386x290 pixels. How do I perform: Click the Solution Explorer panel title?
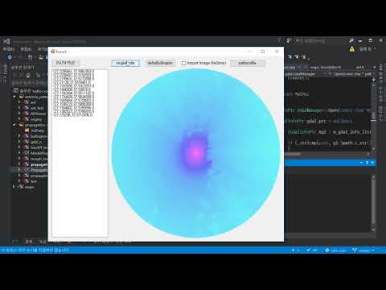tap(23, 68)
